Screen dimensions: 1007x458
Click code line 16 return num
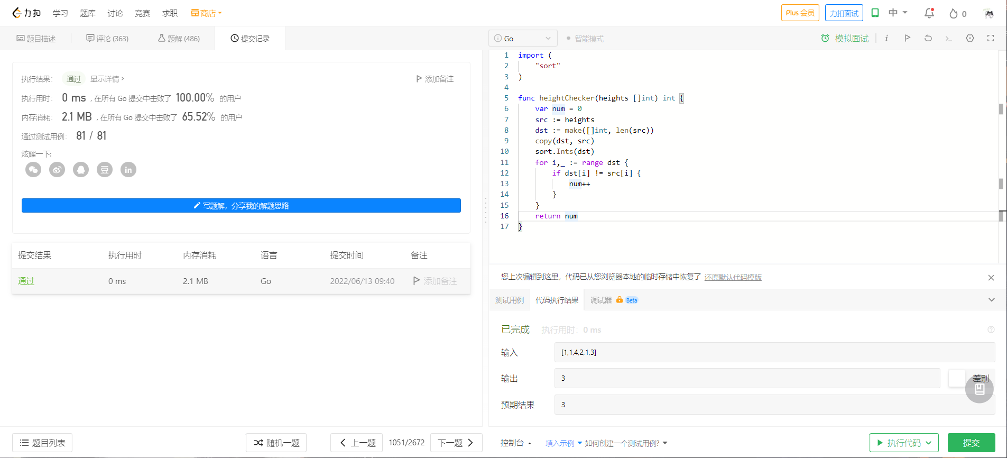556,216
